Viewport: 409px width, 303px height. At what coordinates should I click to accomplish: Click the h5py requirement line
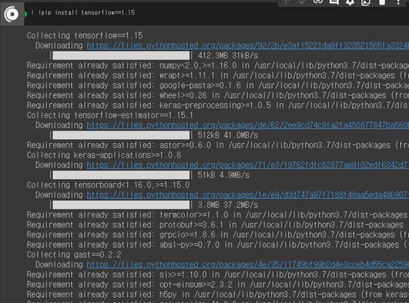point(218,294)
